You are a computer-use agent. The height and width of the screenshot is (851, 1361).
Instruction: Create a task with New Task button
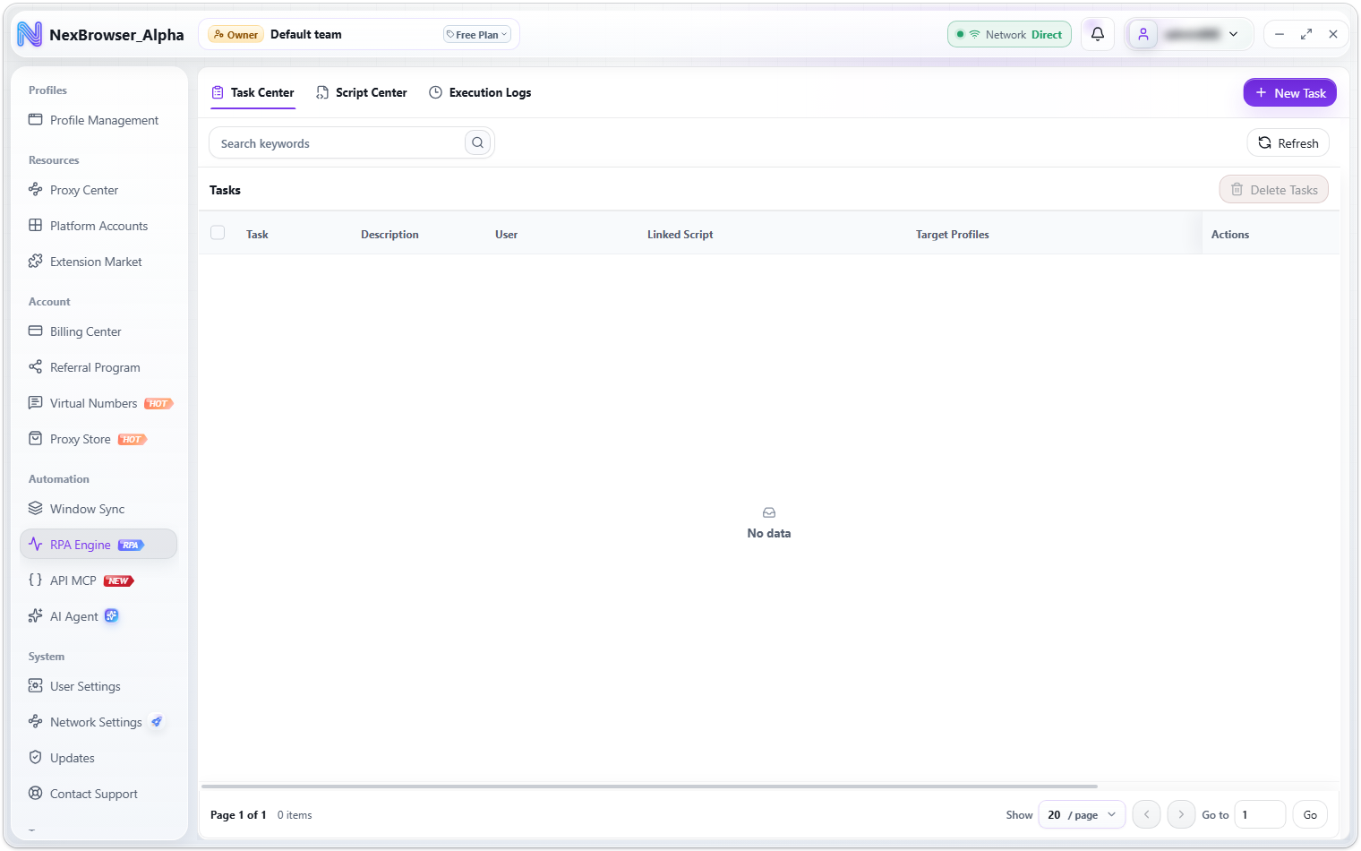point(1289,93)
